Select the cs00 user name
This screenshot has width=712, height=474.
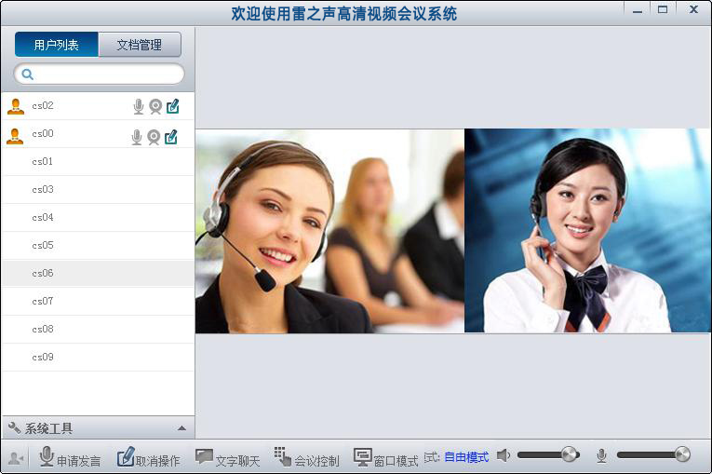pos(43,133)
